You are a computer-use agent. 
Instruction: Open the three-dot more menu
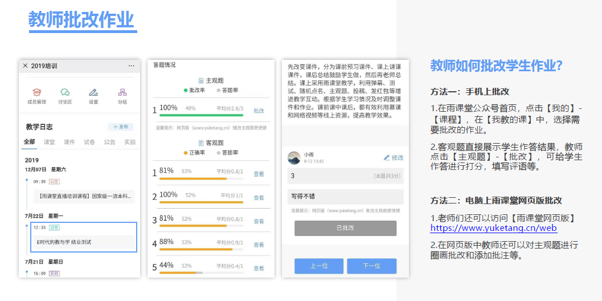pyautogui.click(x=132, y=66)
